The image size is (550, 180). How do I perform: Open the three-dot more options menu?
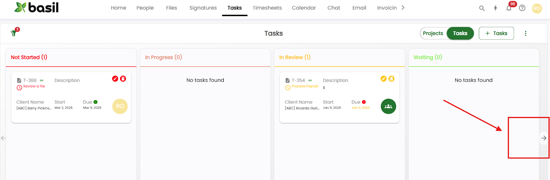pyautogui.click(x=525, y=33)
